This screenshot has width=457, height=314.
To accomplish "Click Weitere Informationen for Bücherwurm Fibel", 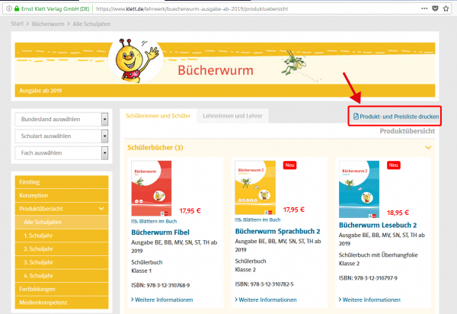I will [162, 300].
